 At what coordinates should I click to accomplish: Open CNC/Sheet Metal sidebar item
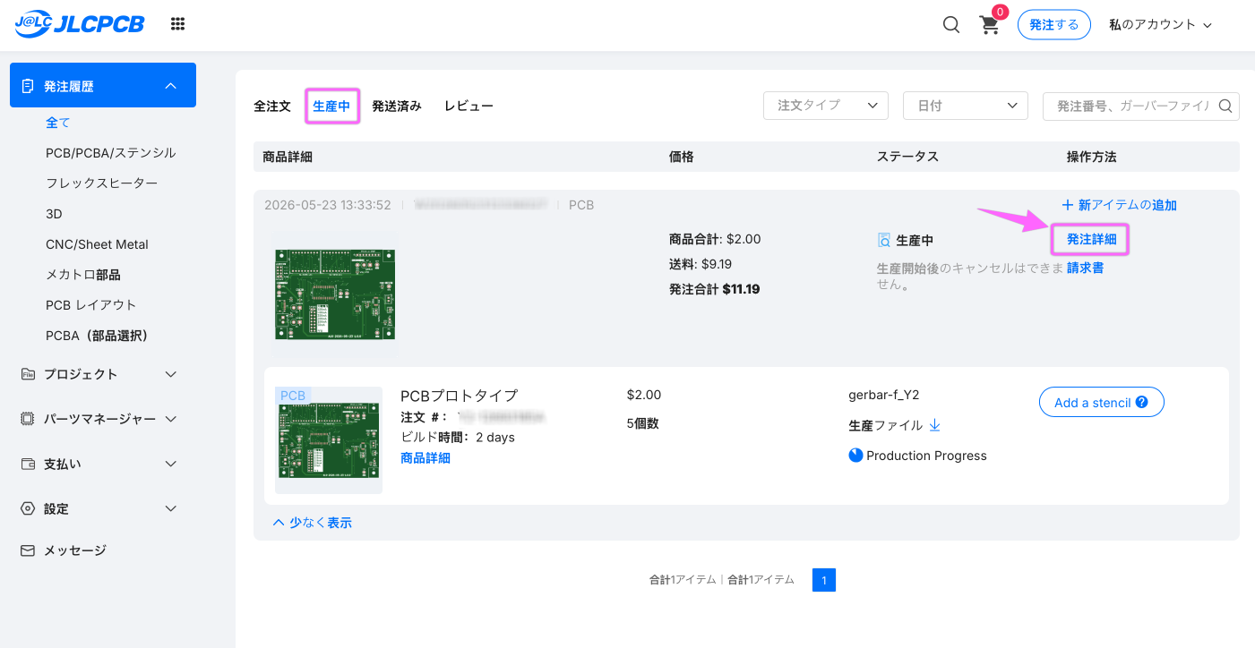[97, 244]
